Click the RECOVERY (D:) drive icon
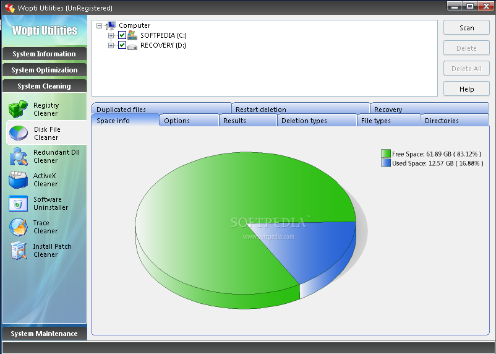The width and height of the screenshot is (496, 354). (132, 46)
